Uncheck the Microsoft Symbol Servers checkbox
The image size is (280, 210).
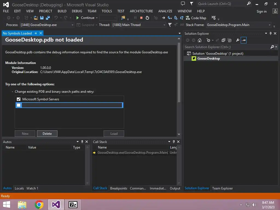pos(19,99)
